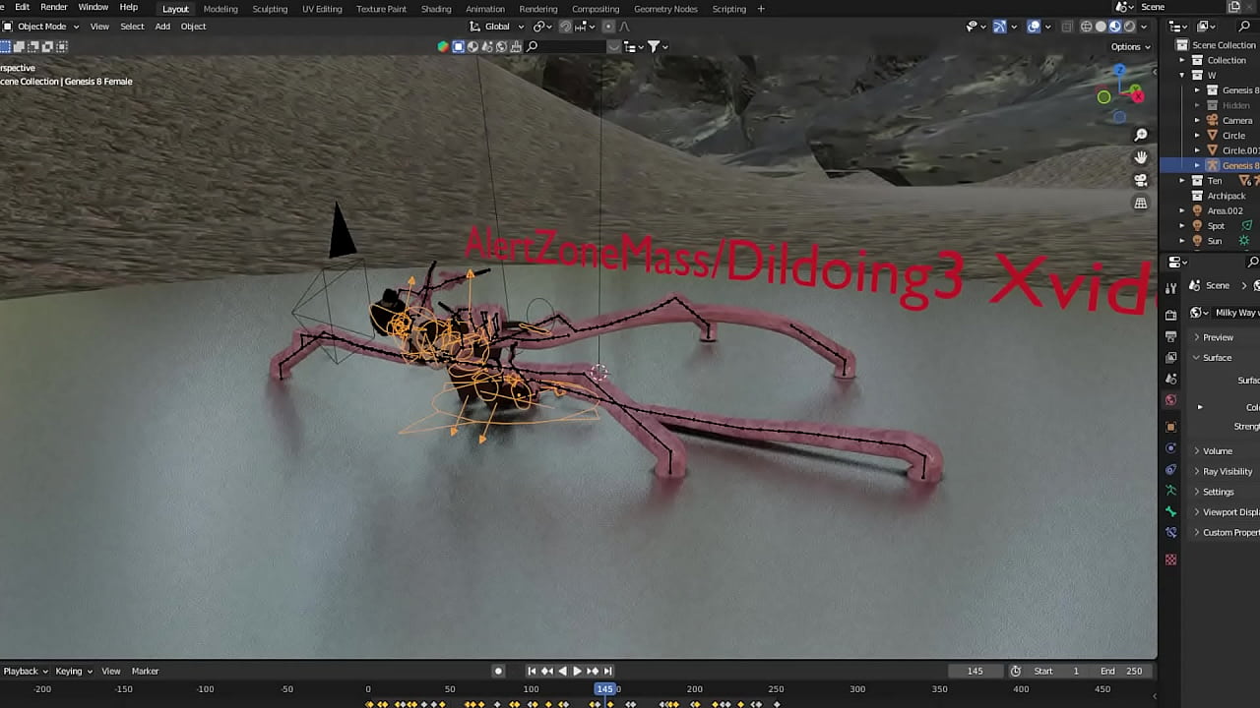Open the Keying popover in timeline
The width and height of the screenshot is (1260, 708).
tap(73, 671)
